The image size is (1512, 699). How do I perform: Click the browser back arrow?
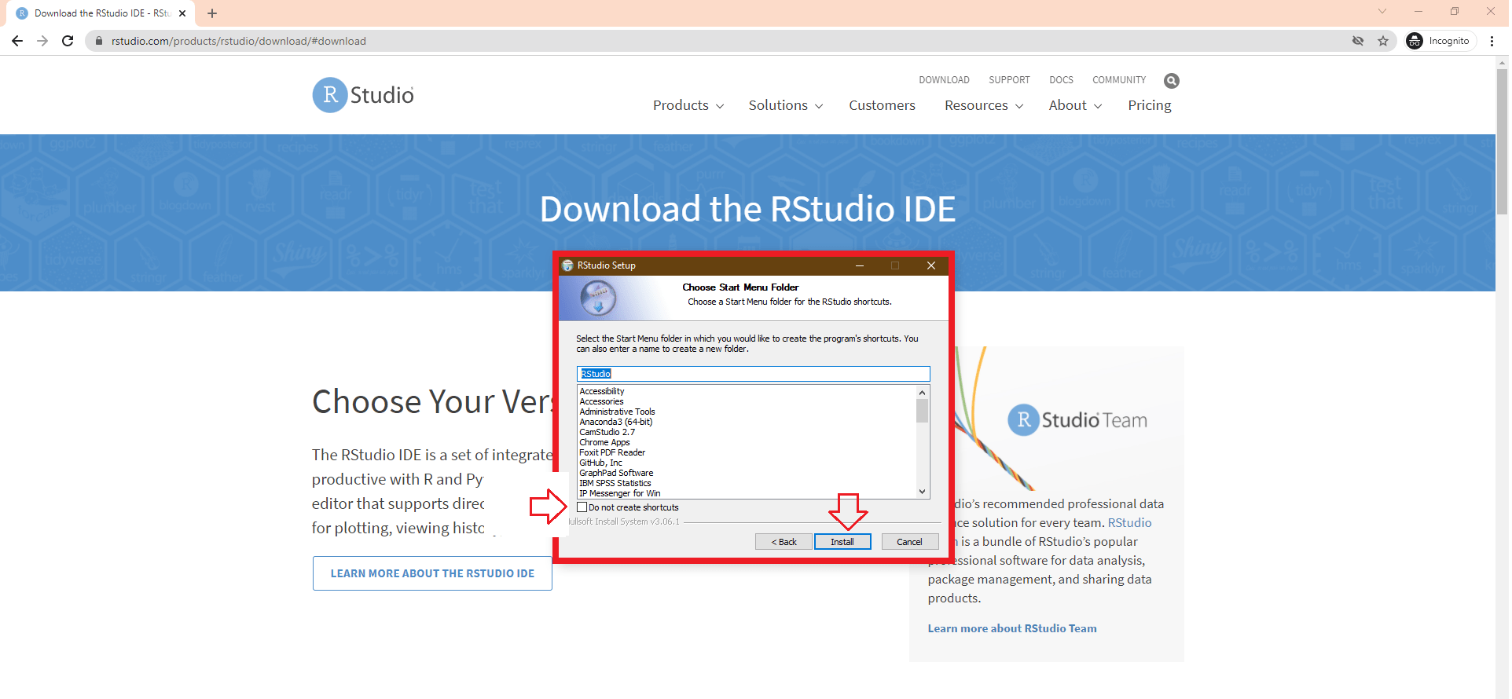click(17, 41)
